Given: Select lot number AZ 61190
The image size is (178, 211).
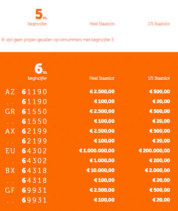Looking at the screenshot, I should tap(26, 92).
